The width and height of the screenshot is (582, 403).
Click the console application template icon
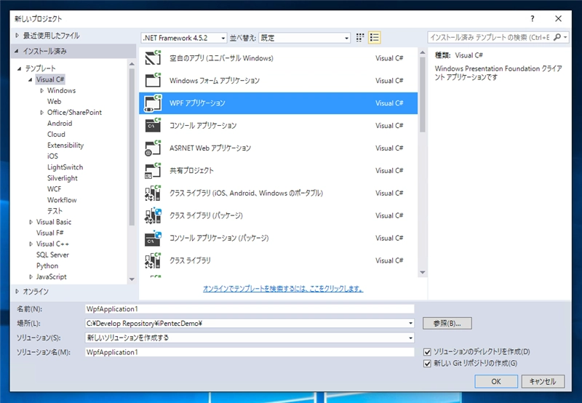(153, 125)
